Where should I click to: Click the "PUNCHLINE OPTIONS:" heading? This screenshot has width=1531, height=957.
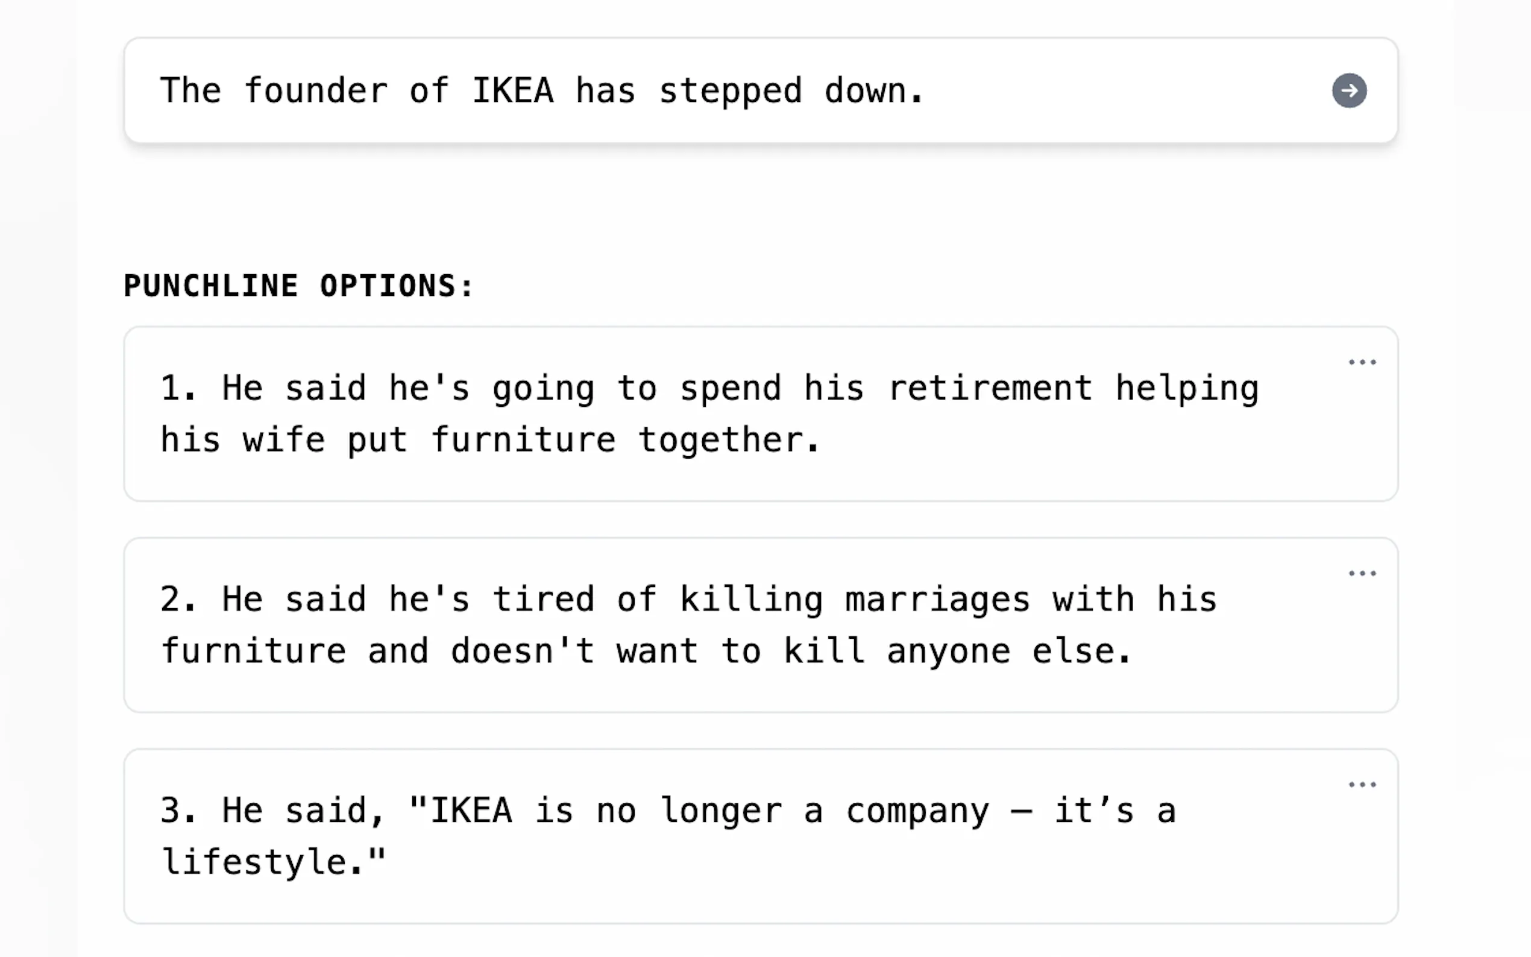pyautogui.click(x=298, y=286)
